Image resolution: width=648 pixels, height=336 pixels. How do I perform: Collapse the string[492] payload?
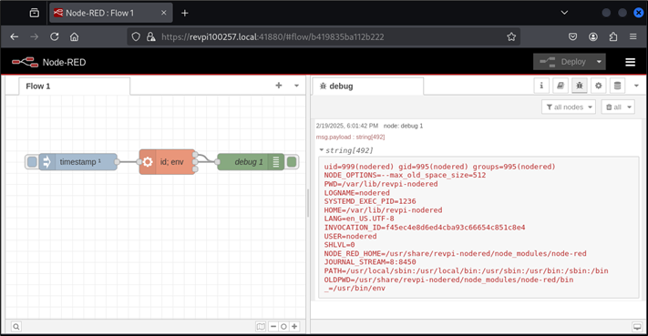point(321,150)
